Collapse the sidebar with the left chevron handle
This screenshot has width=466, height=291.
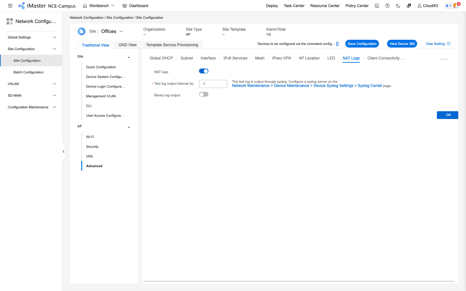[63, 151]
